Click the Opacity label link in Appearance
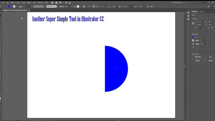The width and height of the screenshot is (215, 121). point(197,44)
